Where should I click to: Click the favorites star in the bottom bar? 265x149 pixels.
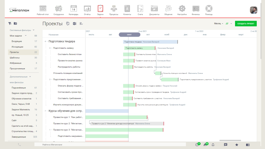[x=237, y=145]
